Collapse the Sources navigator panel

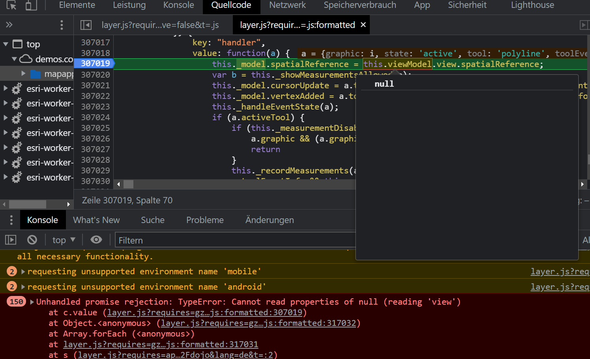(x=85, y=24)
